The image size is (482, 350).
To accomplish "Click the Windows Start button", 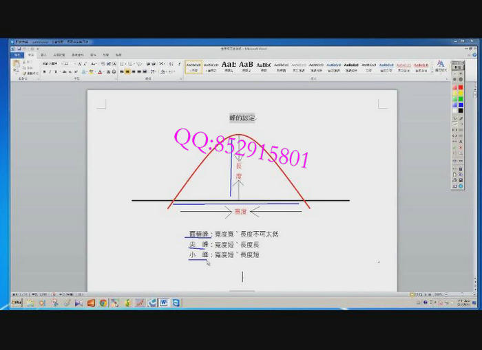I will pos(16,303).
